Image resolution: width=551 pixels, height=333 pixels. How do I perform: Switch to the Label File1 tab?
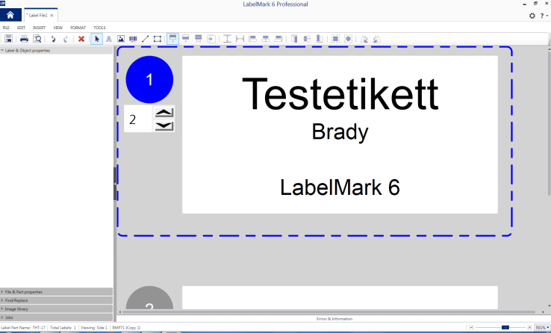(37, 16)
